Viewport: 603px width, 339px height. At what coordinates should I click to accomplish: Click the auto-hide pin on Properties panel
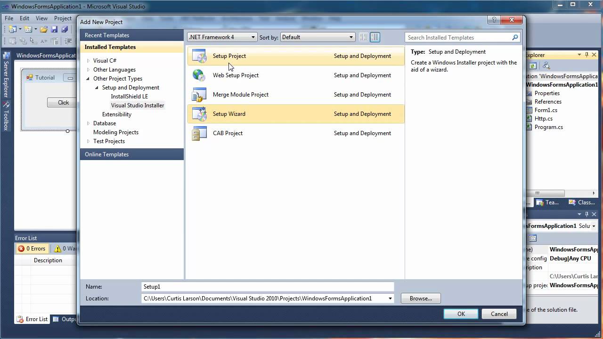pyautogui.click(x=587, y=214)
